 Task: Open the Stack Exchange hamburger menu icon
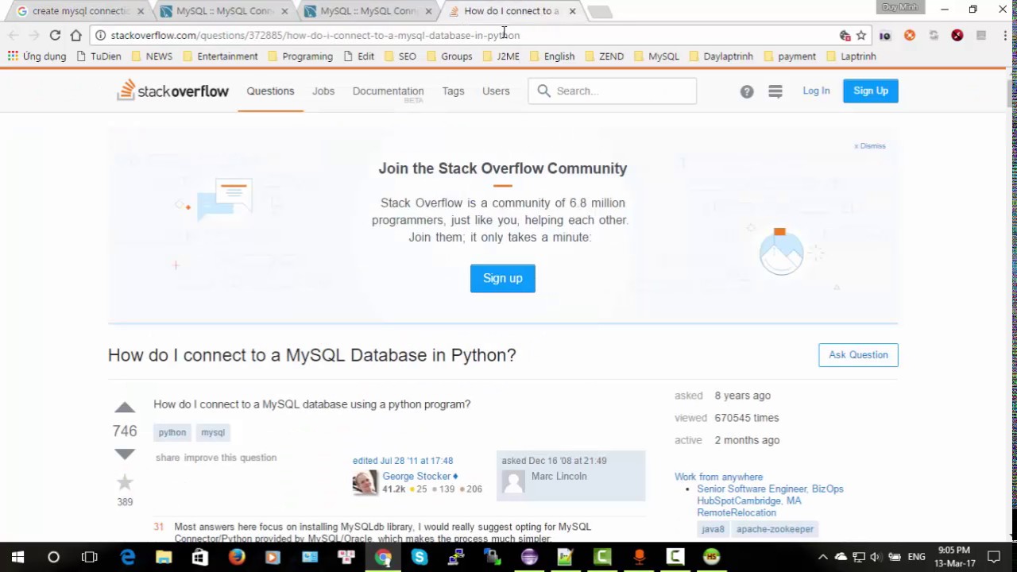(775, 91)
